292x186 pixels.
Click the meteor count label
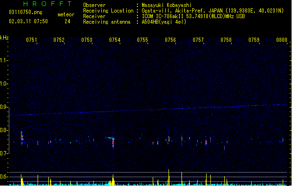coord(66,14)
